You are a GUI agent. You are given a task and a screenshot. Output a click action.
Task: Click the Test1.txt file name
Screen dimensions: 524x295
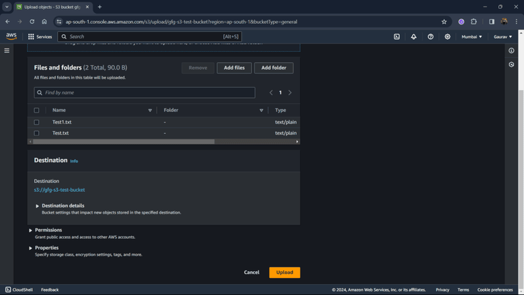62,122
